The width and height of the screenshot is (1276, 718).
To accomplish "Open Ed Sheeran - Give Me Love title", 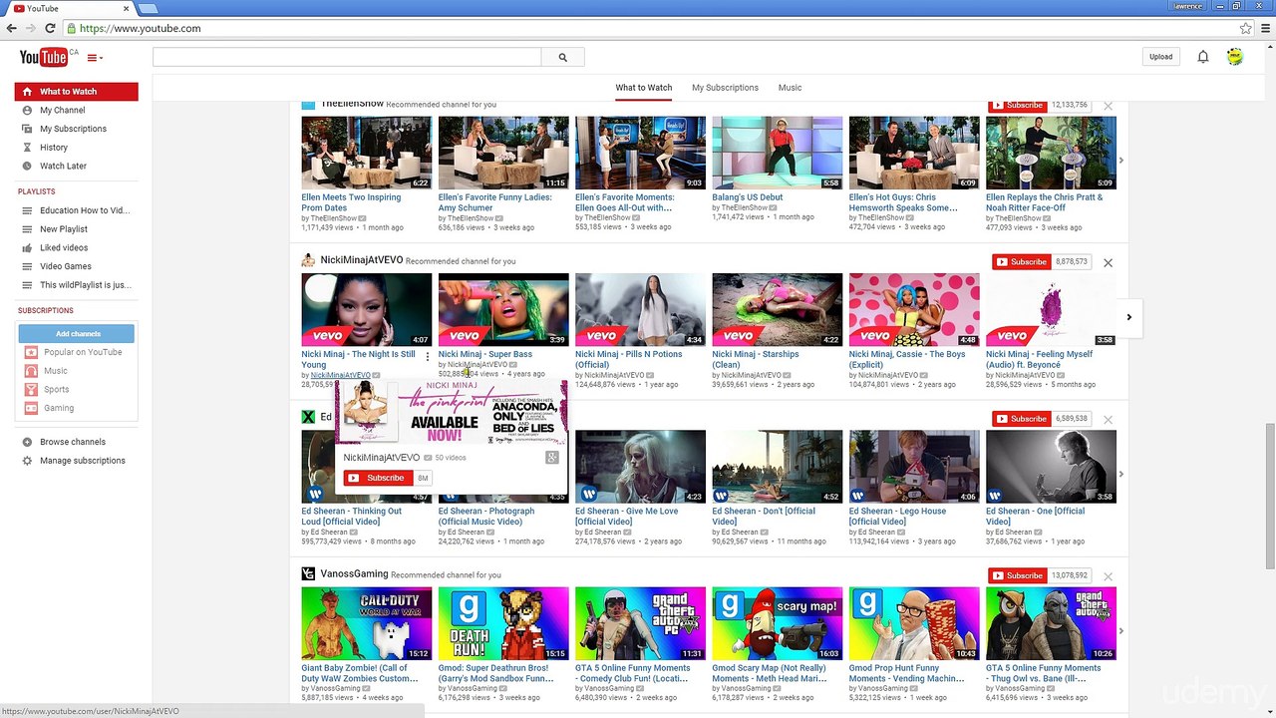I will (x=626, y=517).
